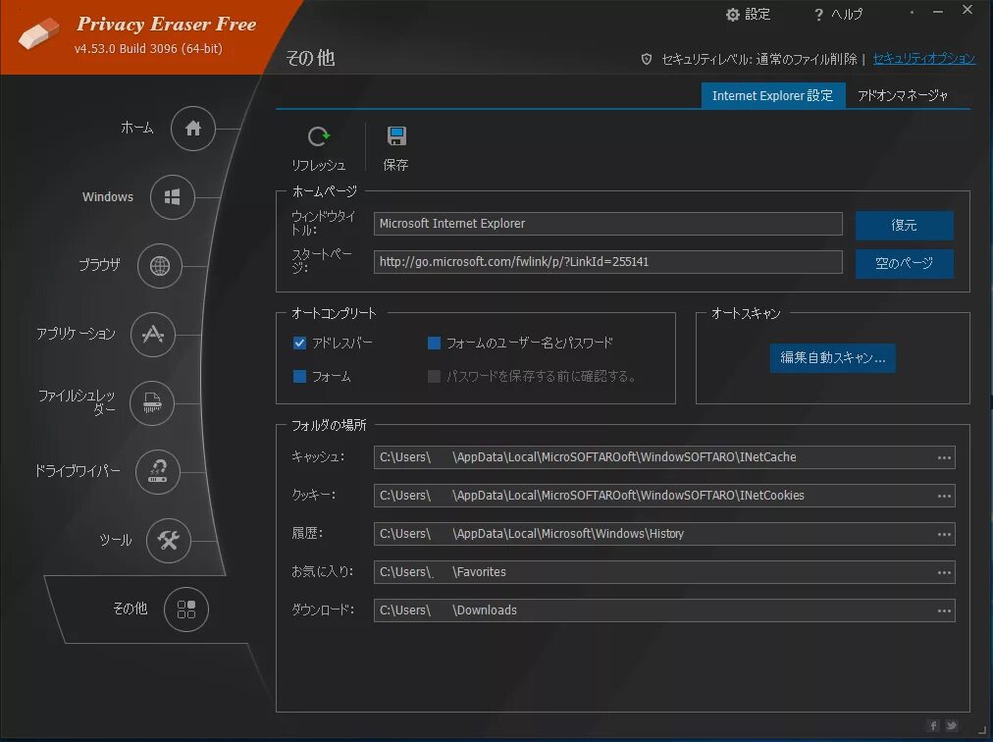Click the 編集自動スキャン... button

tap(832, 358)
